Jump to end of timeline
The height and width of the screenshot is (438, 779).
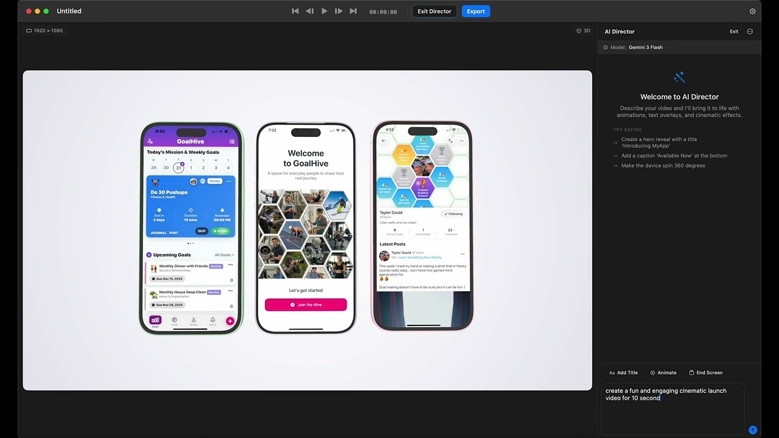click(x=353, y=11)
